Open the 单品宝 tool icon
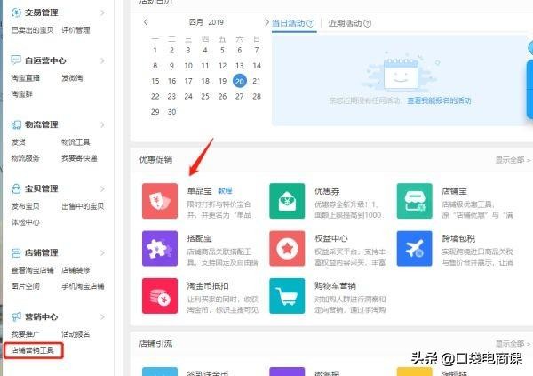 point(160,201)
